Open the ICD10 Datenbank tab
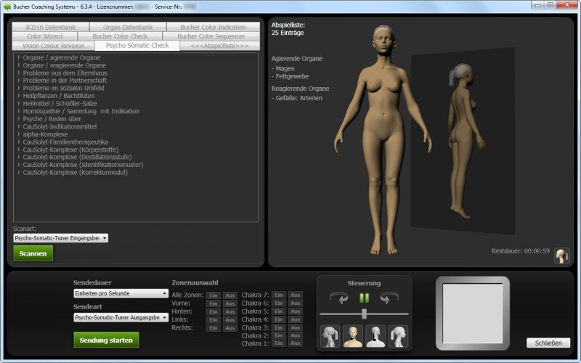This screenshot has height=363, width=581. 49,27
